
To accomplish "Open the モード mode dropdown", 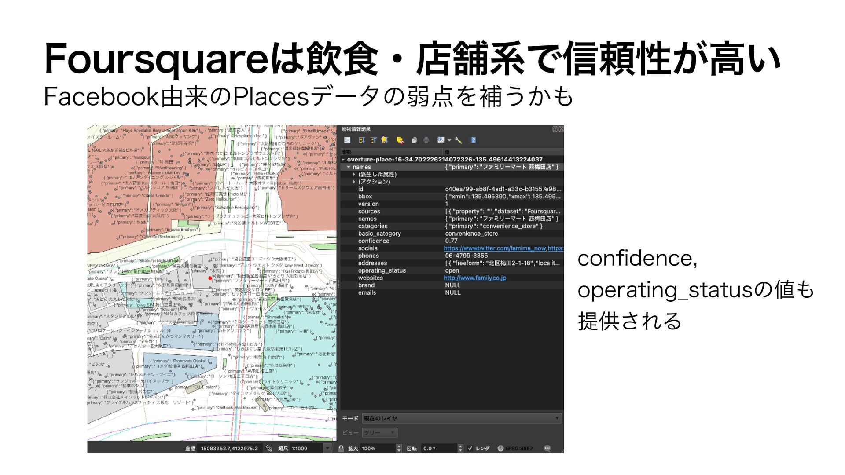I will tap(462, 418).
